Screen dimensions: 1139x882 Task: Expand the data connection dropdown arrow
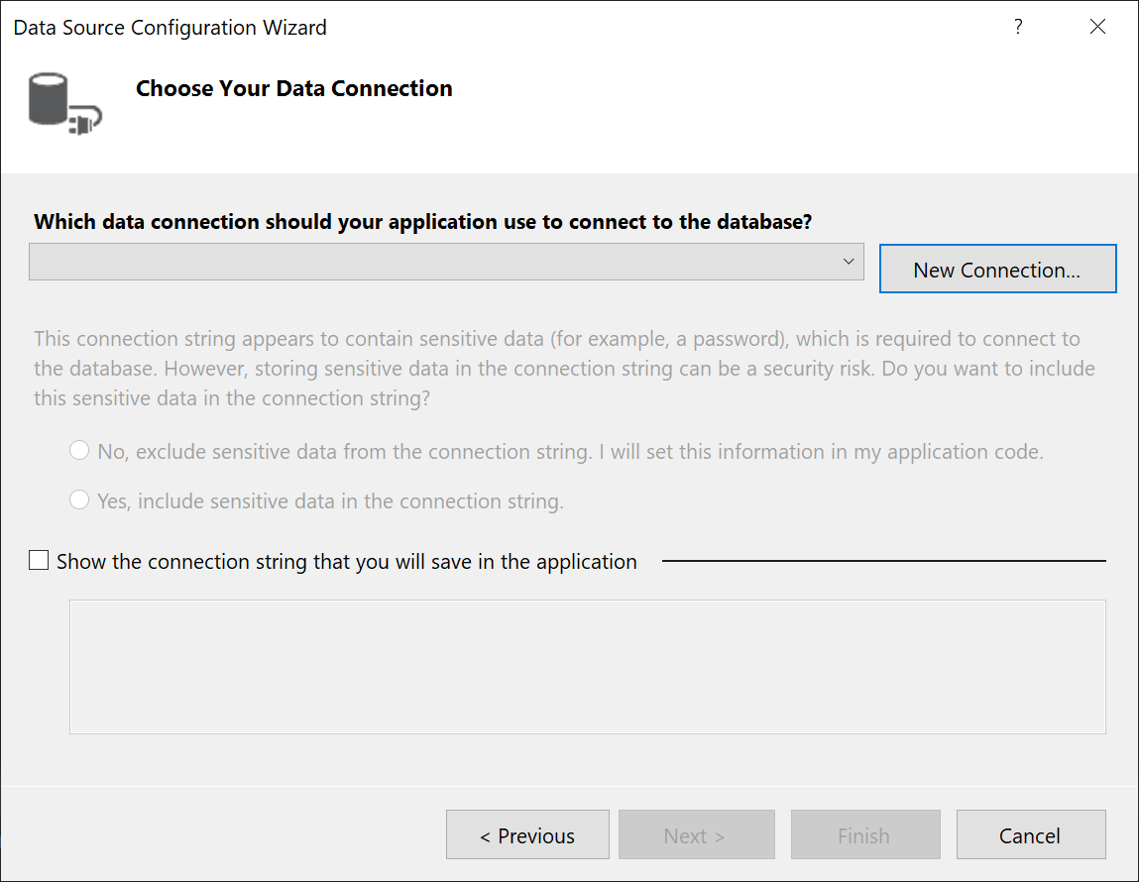tap(849, 262)
